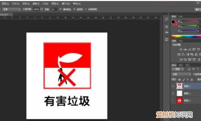Add a Brightness/Contrast adjustment
Image resolution: width=201 pixels, height=121 pixels.
point(181,49)
